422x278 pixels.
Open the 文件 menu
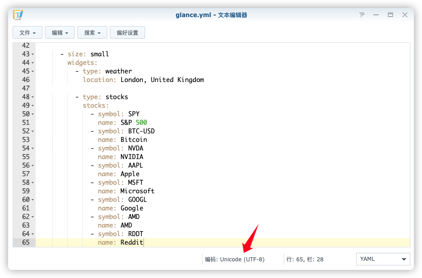tap(27, 32)
